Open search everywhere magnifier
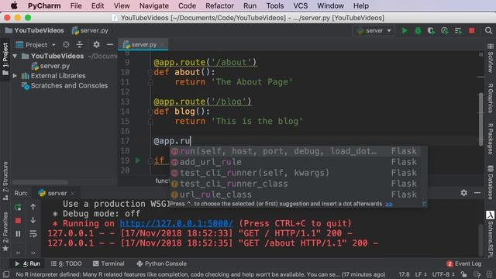This screenshot has width=496, height=279. (488, 31)
